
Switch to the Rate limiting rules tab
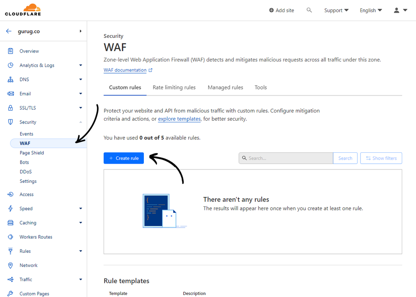(174, 87)
